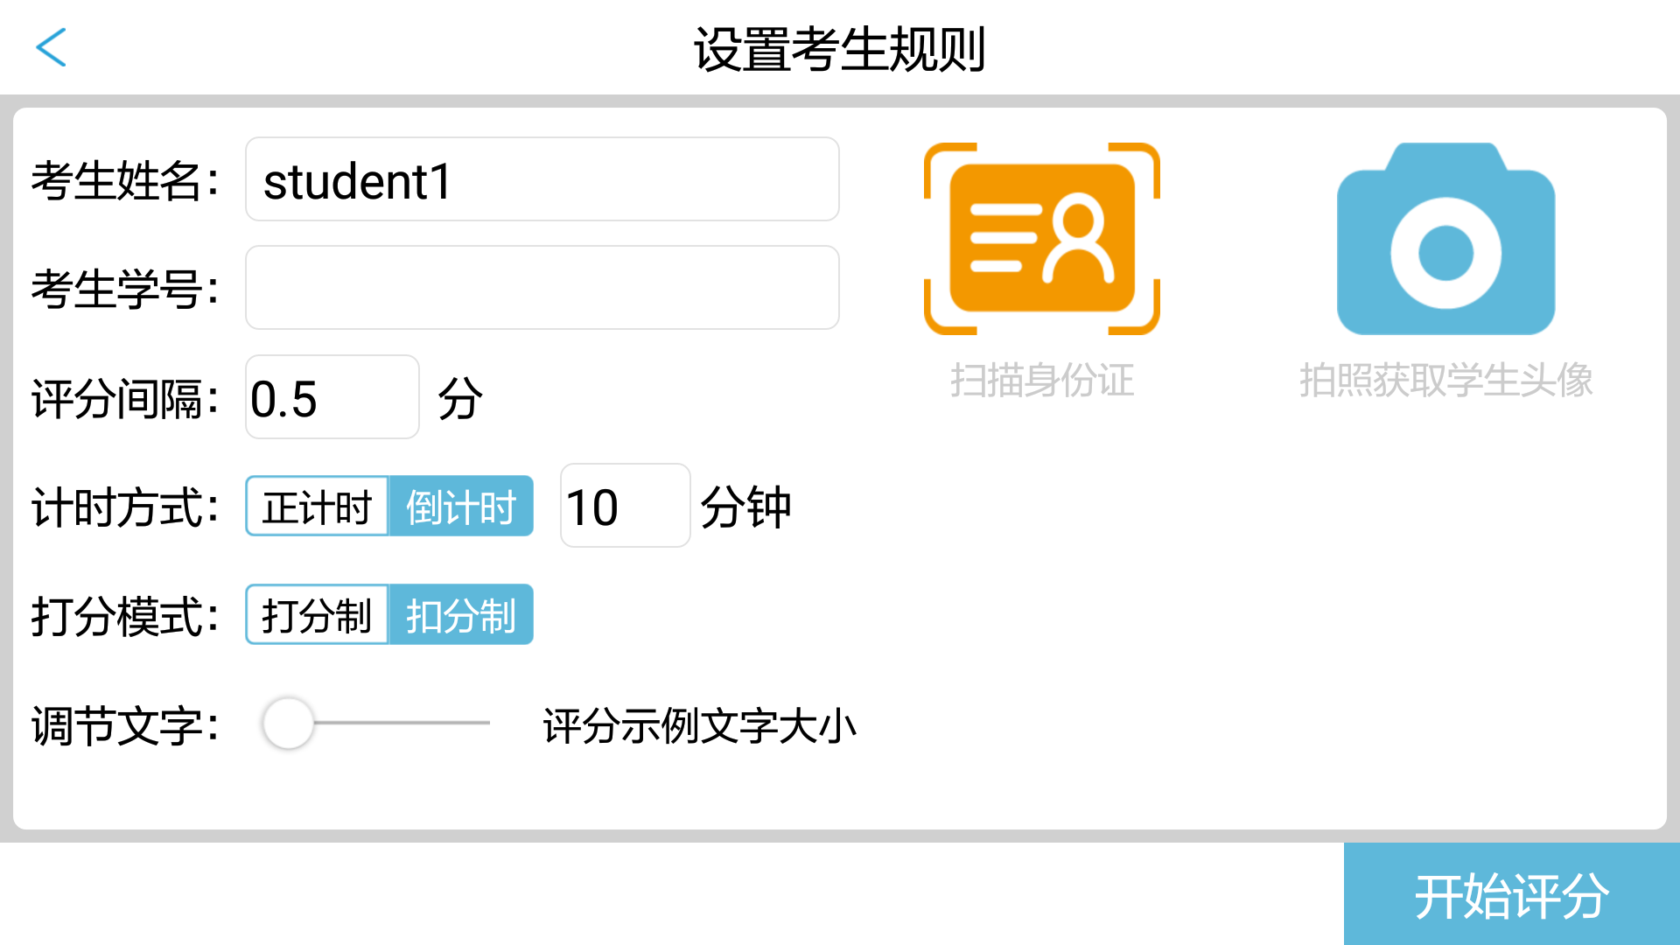The width and height of the screenshot is (1680, 945).
Task: Switch timing mode to 正计时
Action: tap(317, 506)
